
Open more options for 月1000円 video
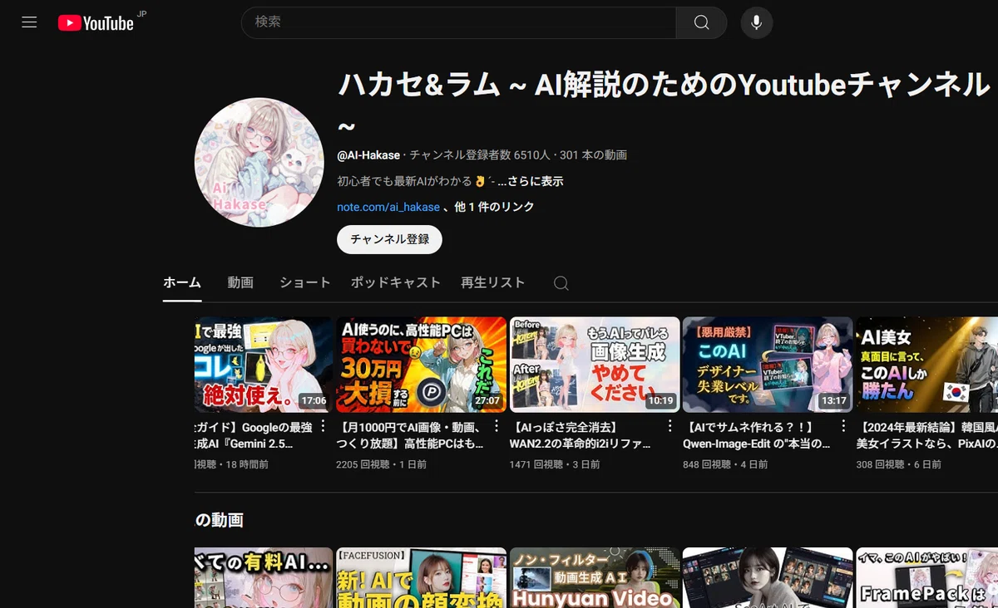497,427
